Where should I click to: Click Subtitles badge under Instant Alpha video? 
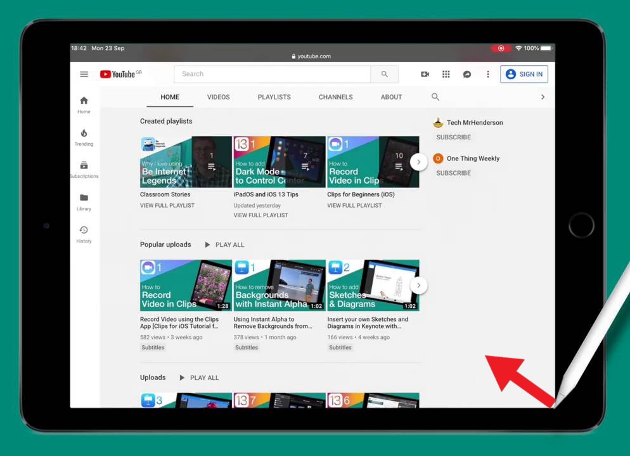tap(247, 348)
